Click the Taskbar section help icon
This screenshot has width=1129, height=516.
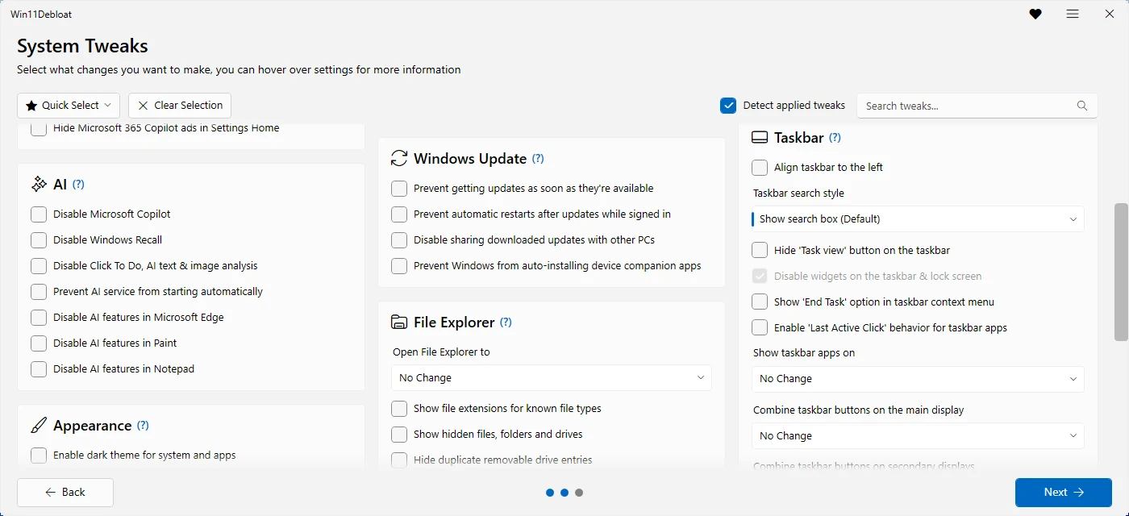(835, 137)
